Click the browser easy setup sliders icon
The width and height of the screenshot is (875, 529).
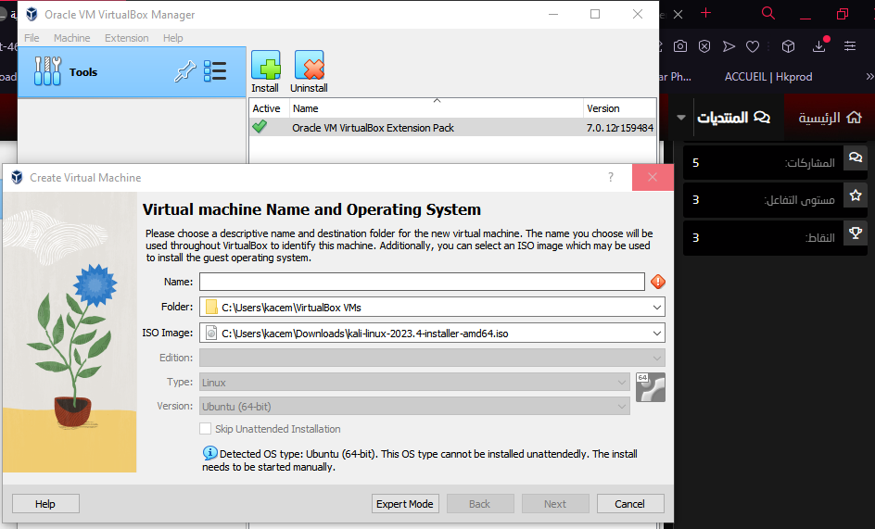(849, 46)
